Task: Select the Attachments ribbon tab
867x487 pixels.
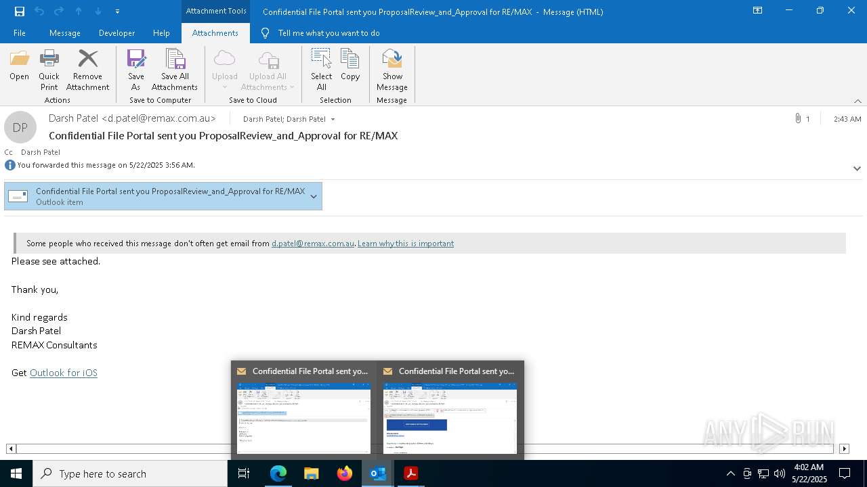Action: coord(215,33)
